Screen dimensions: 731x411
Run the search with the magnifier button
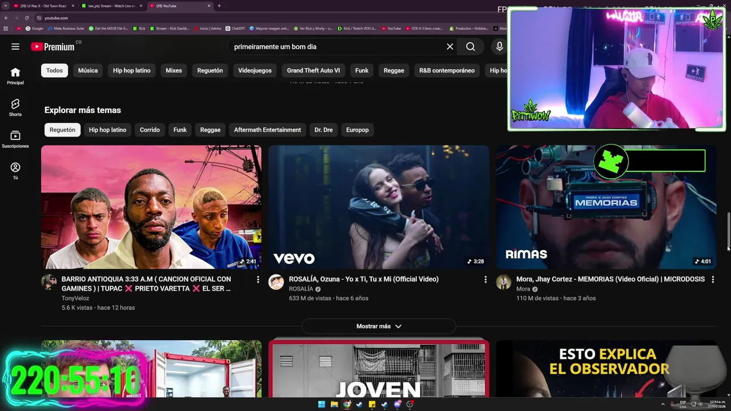[x=471, y=47]
